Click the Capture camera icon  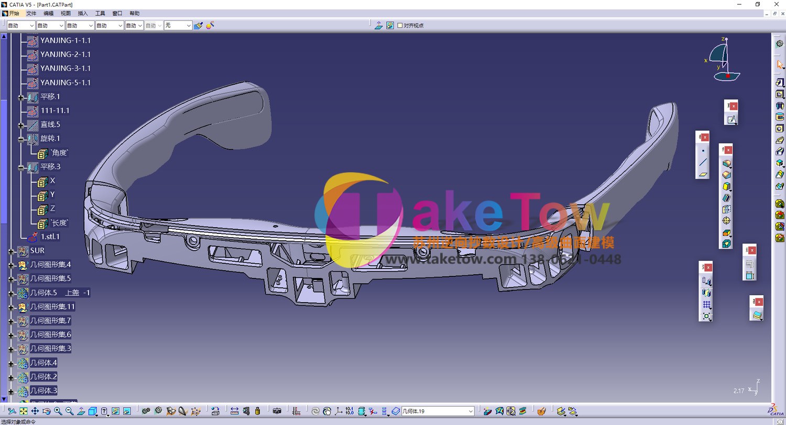pyautogui.click(x=277, y=411)
